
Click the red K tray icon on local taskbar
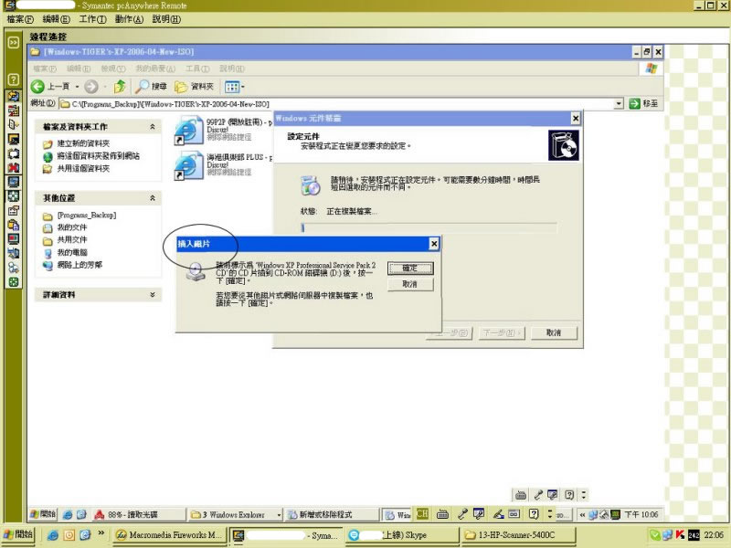680,535
